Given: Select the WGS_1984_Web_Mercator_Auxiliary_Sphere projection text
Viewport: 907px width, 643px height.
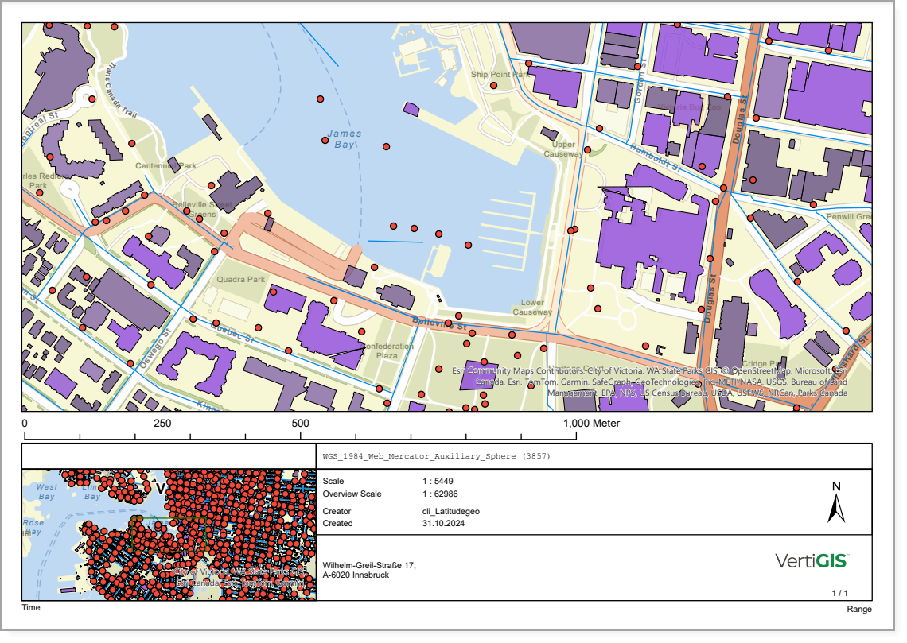Looking at the screenshot, I should (x=436, y=457).
